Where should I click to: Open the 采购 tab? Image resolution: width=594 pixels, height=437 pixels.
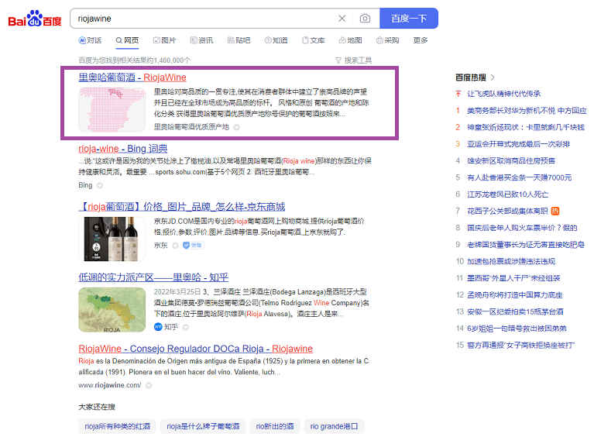[387, 40]
